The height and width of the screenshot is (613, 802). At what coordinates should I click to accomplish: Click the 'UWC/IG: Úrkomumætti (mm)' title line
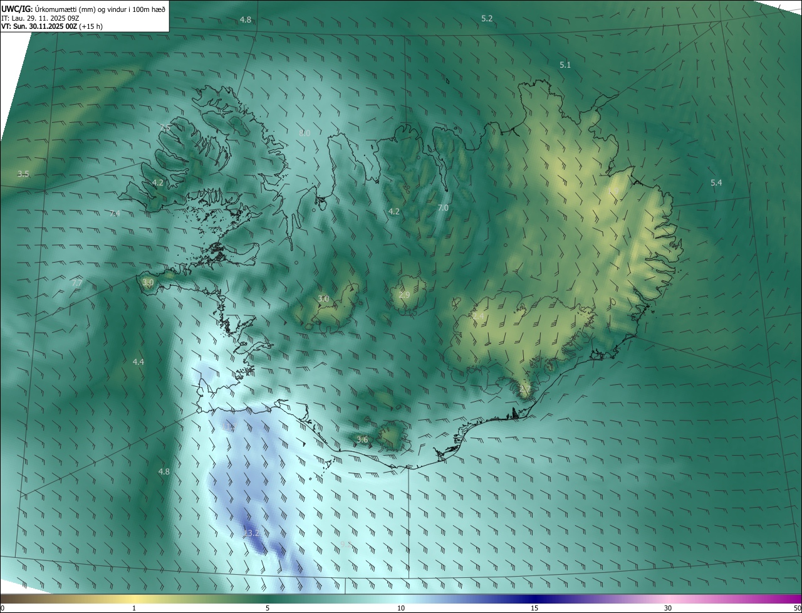tap(84, 9)
